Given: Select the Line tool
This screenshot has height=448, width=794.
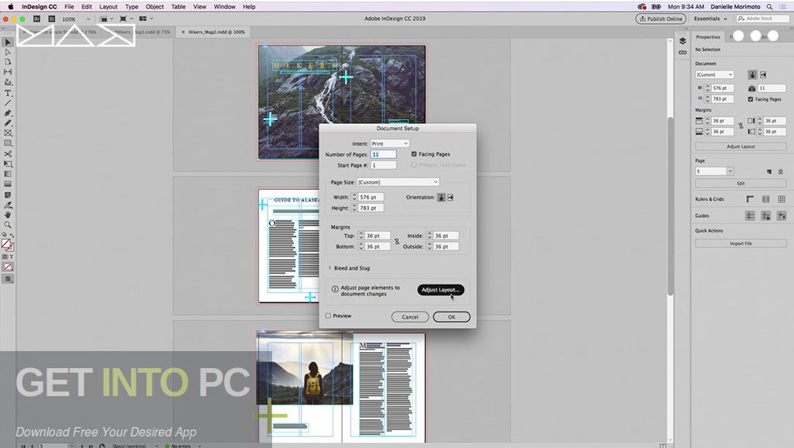Looking at the screenshot, I should 8,103.
